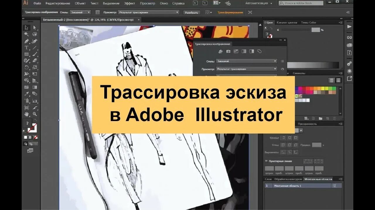Screen dimensions: 375x210
Task: Enable the Пунктирная линия checkbox
Action: (266, 161)
